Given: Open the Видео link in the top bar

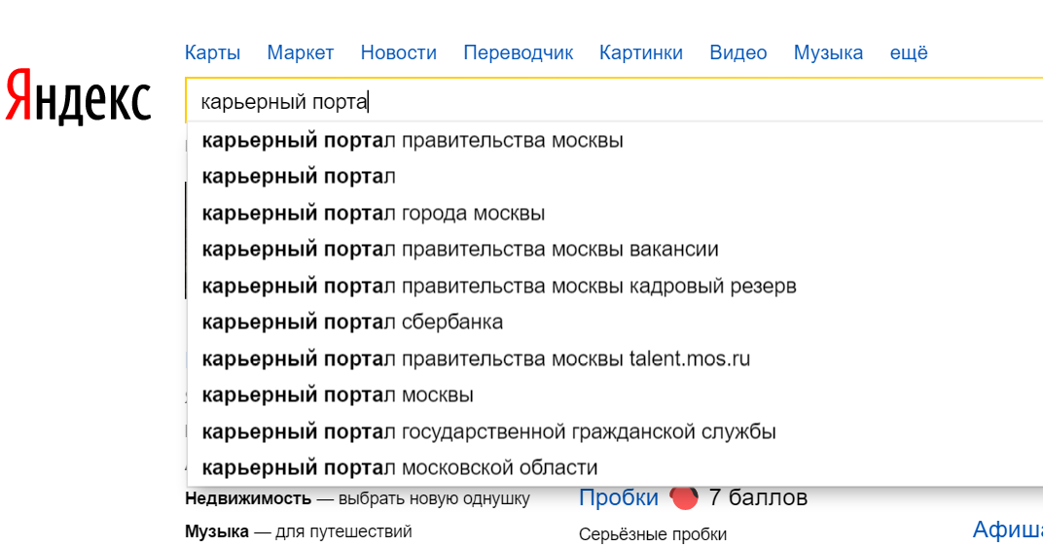Looking at the screenshot, I should click(x=737, y=52).
